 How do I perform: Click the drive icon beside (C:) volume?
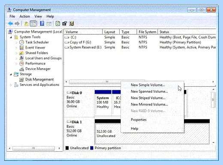coord(67,37)
